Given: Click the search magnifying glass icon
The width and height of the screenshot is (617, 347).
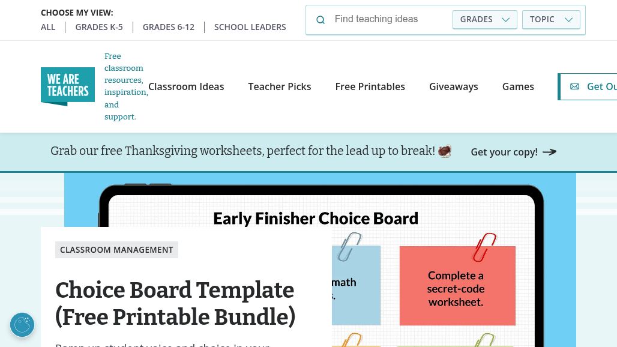Looking at the screenshot, I should click(x=321, y=20).
